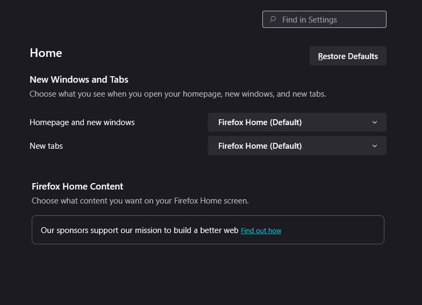422x305 pixels.
Task: Click the 'Firefox Home (Default)' value for Homepage
Action: pyautogui.click(x=260, y=122)
